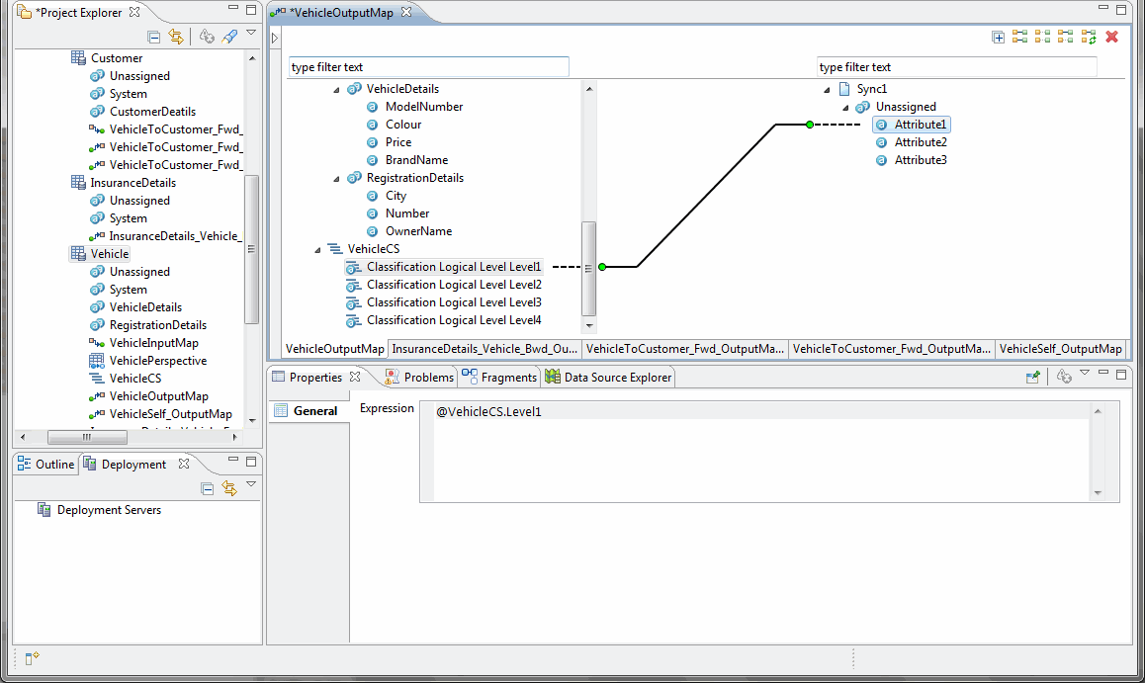Toggle Link with Editor in Deployment view

coord(229,488)
